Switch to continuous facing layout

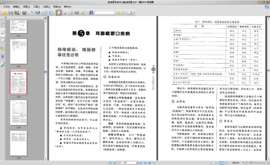[226, 163]
